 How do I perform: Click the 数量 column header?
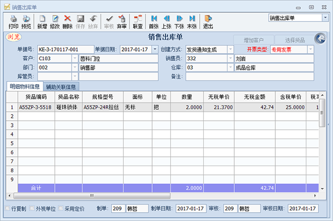(187, 97)
